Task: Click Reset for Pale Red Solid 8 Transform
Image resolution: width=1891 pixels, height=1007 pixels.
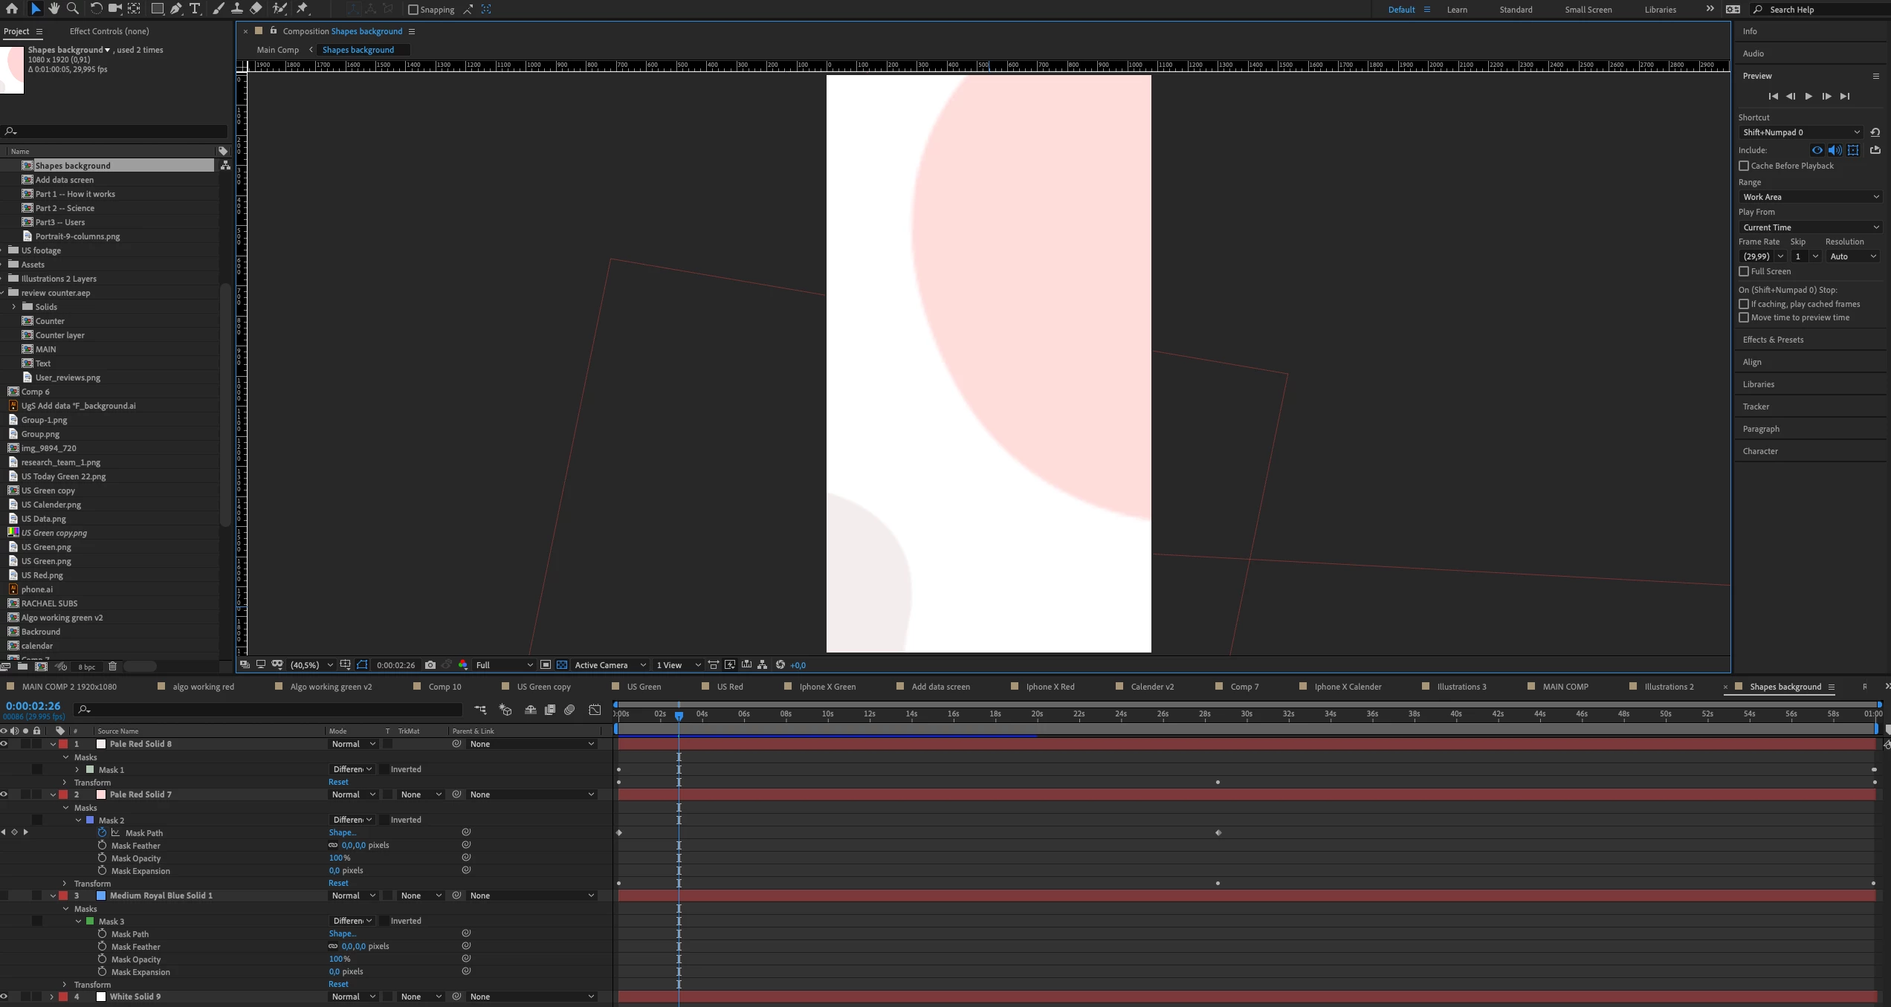Action: pos(338,782)
